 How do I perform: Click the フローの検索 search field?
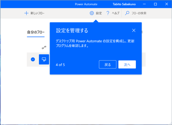pyautogui.click(x=139, y=13)
